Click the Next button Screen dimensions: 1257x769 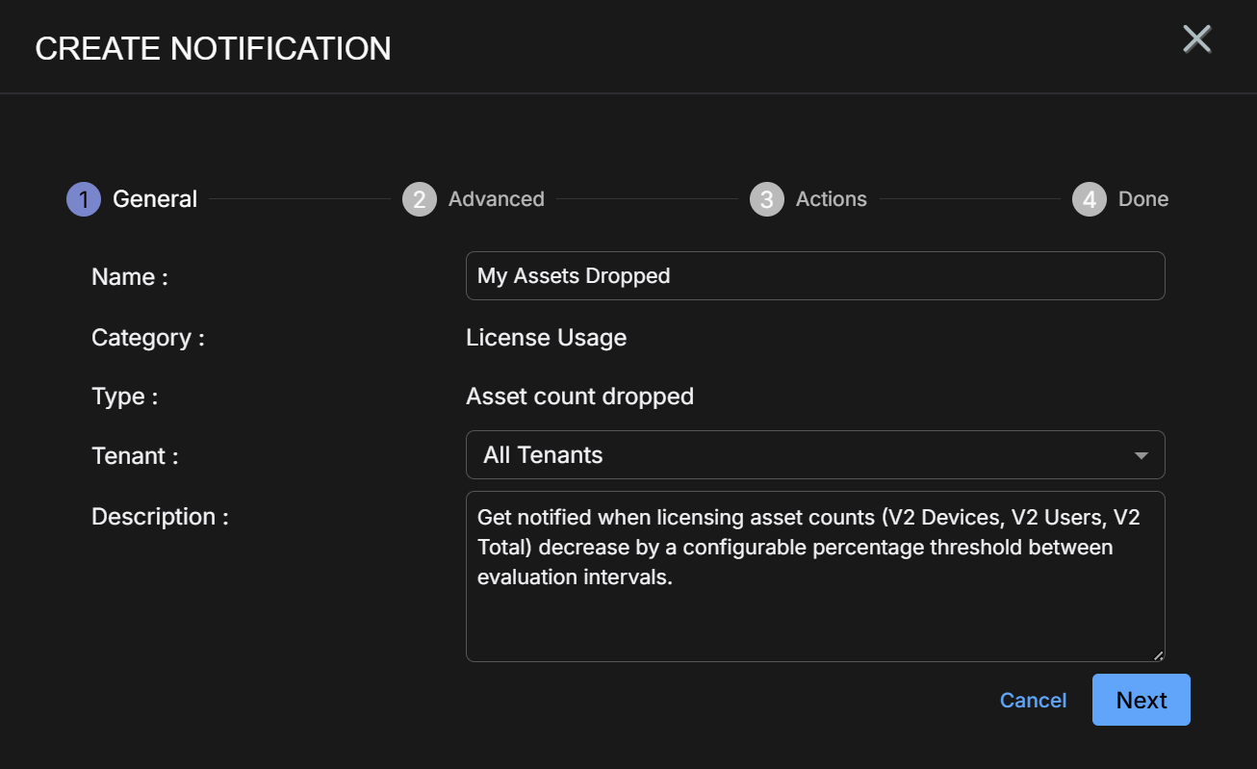pyautogui.click(x=1142, y=700)
